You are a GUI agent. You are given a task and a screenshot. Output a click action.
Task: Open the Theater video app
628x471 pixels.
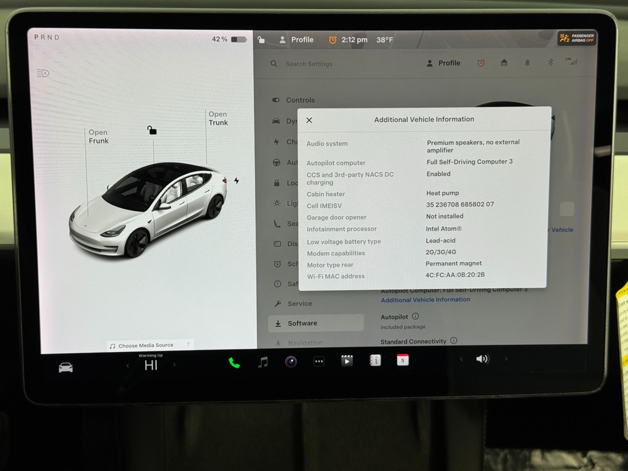347,361
